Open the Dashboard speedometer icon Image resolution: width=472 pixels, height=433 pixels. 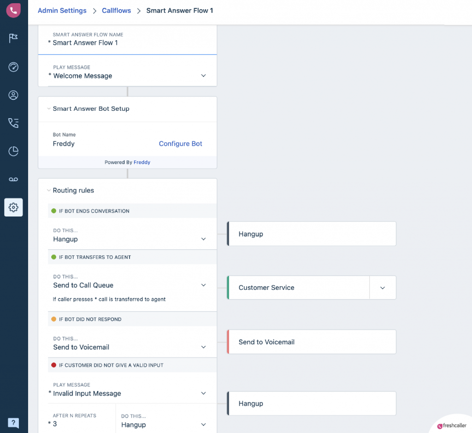[13, 67]
